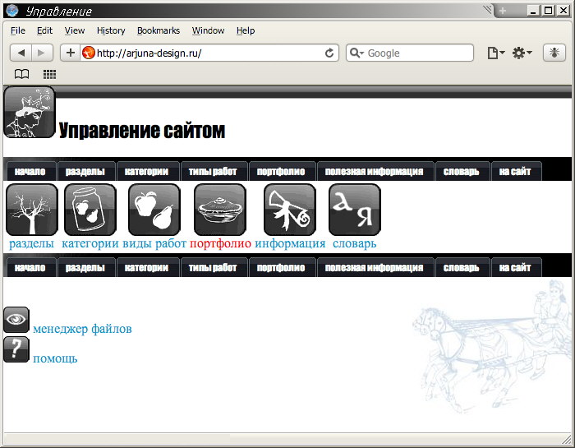Click the bare tree разделы icon

tap(32, 210)
